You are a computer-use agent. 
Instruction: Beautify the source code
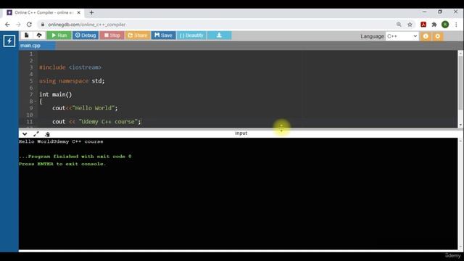(191, 36)
